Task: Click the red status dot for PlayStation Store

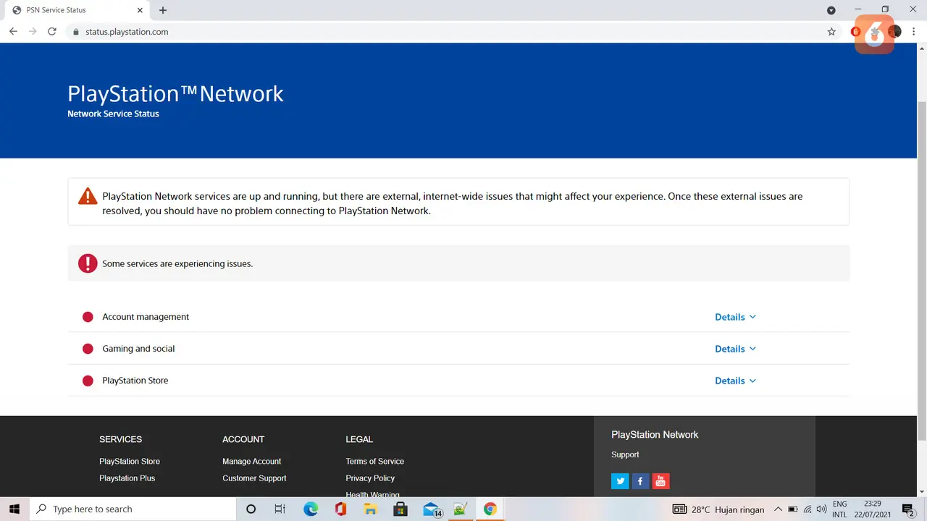Action: click(88, 381)
